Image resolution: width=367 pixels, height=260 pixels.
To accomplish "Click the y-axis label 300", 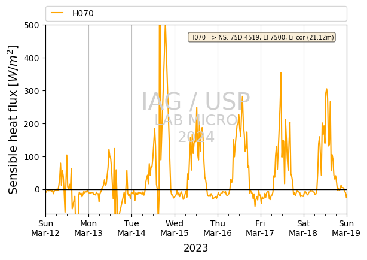I will tap(32, 91).
